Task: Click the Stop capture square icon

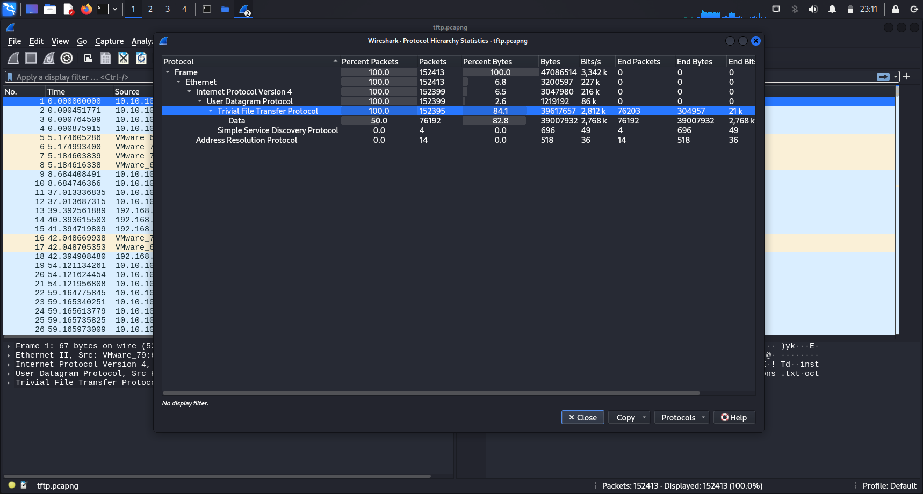Action: 31,58
